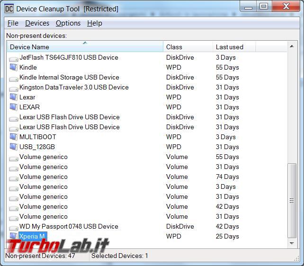Click the vertical scrollbar thumb

pos(292,201)
